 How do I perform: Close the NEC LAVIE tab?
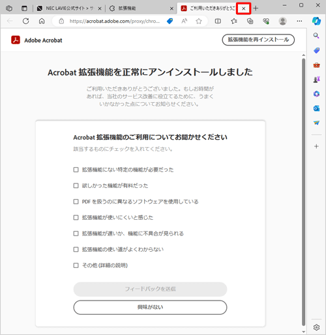click(x=100, y=8)
